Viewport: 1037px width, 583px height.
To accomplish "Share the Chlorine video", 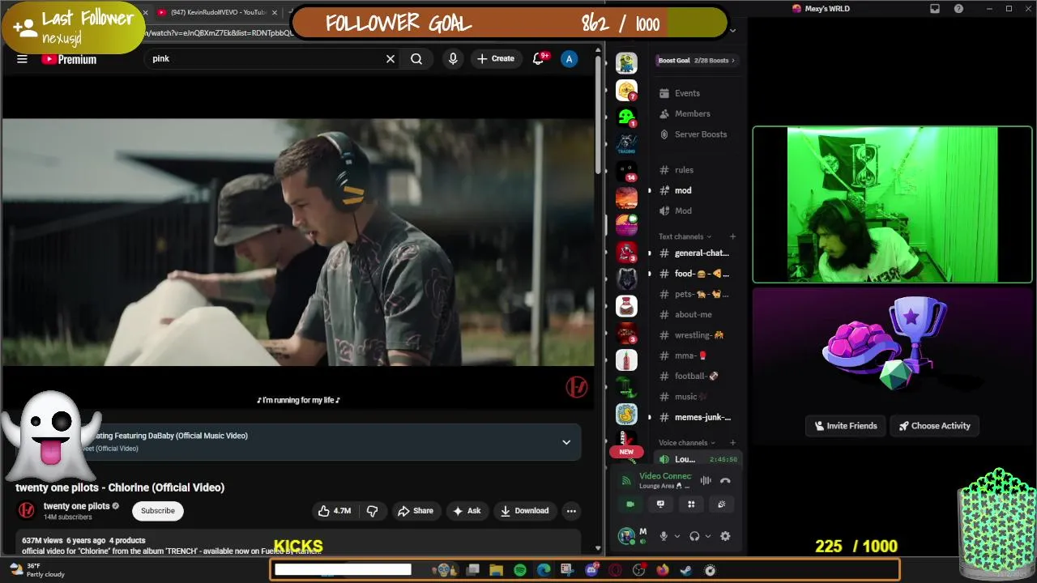I will pyautogui.click(x=416, y=511).
